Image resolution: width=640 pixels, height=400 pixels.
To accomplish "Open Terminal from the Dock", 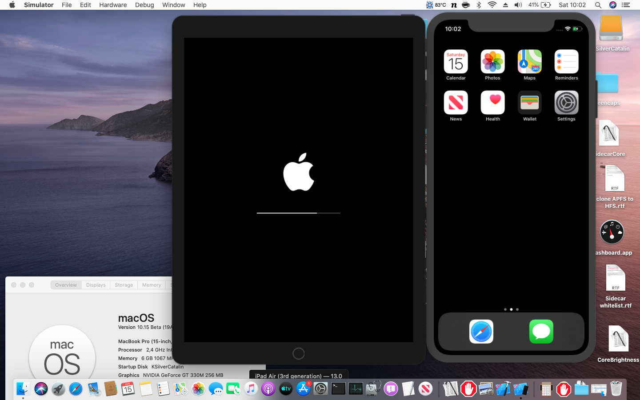I will (338, 389).
